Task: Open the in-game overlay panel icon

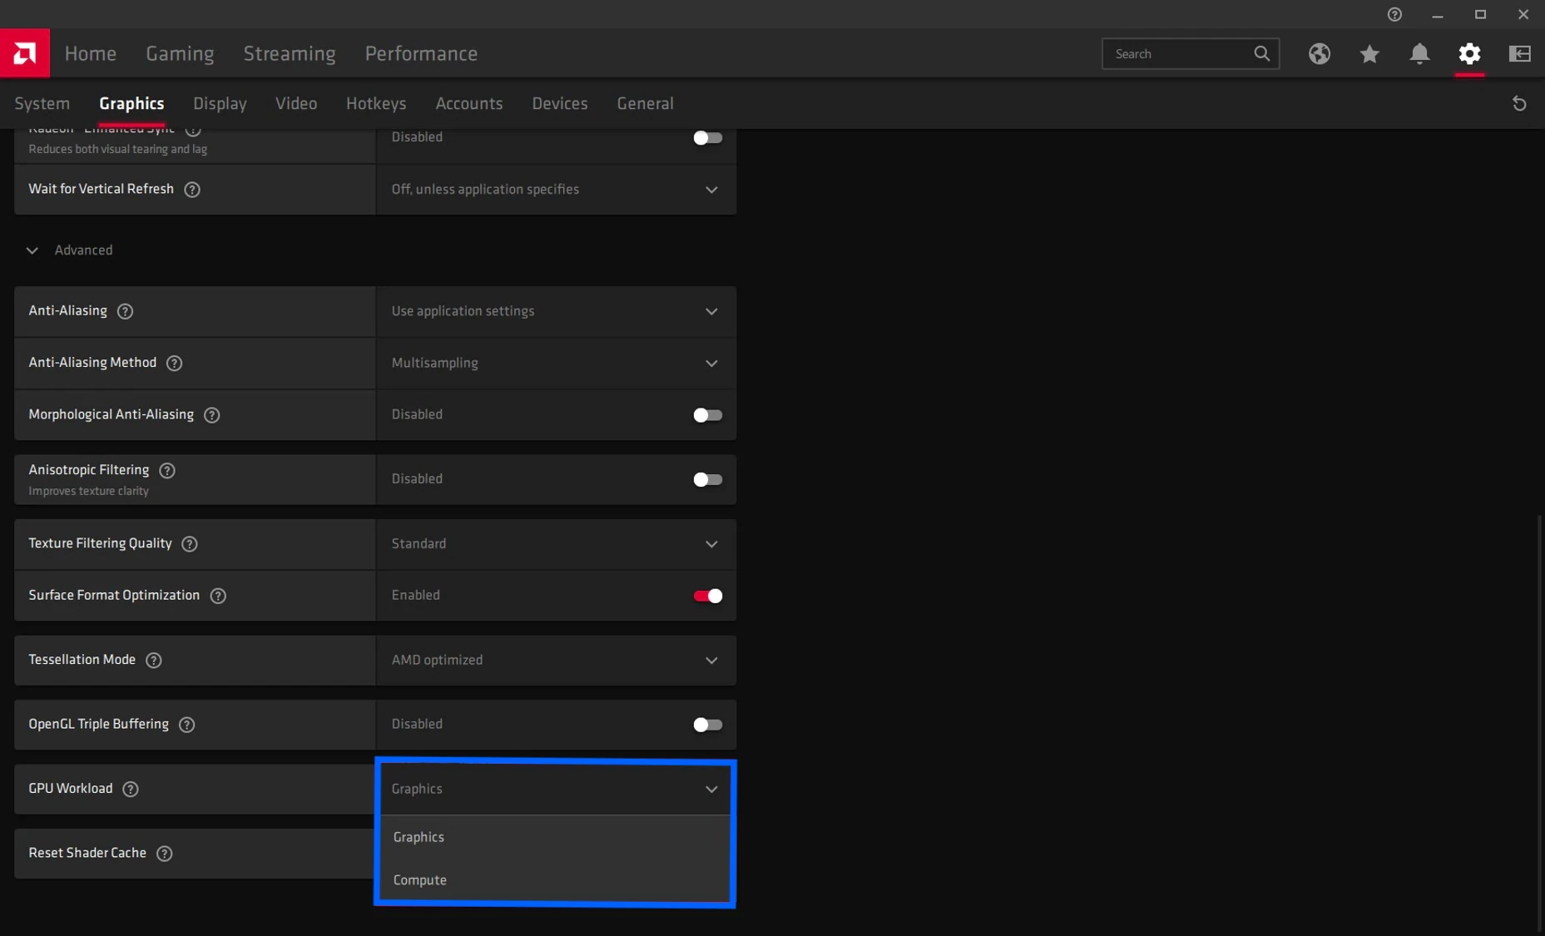Action: pos(1519,53)
